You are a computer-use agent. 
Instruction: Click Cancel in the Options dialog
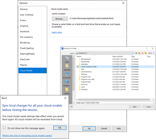click(104, 128)
